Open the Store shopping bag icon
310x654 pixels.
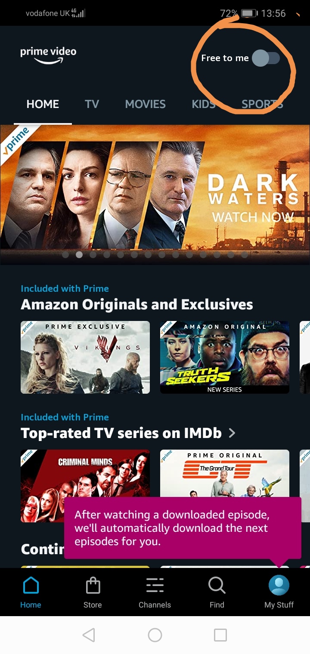point(93,586)
